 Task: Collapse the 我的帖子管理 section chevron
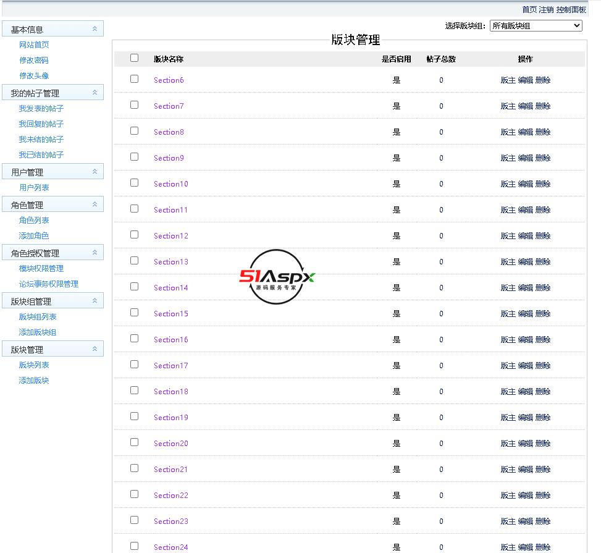pyautogui.click(x=95, y=93)
